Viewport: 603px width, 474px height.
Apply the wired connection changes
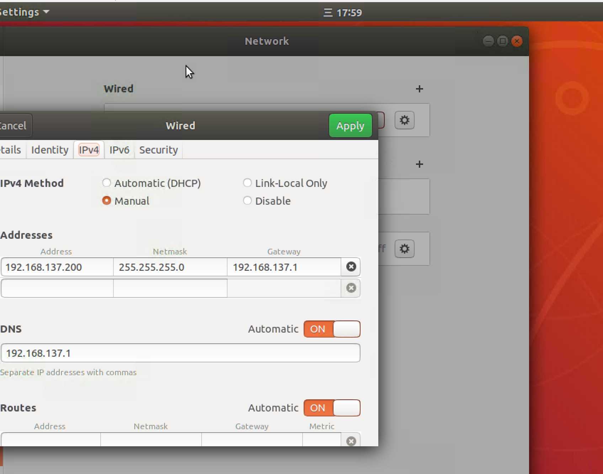tap(351, 125)
